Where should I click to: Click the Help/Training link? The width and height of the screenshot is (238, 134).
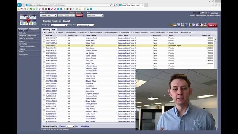click(x=215, y=16)
